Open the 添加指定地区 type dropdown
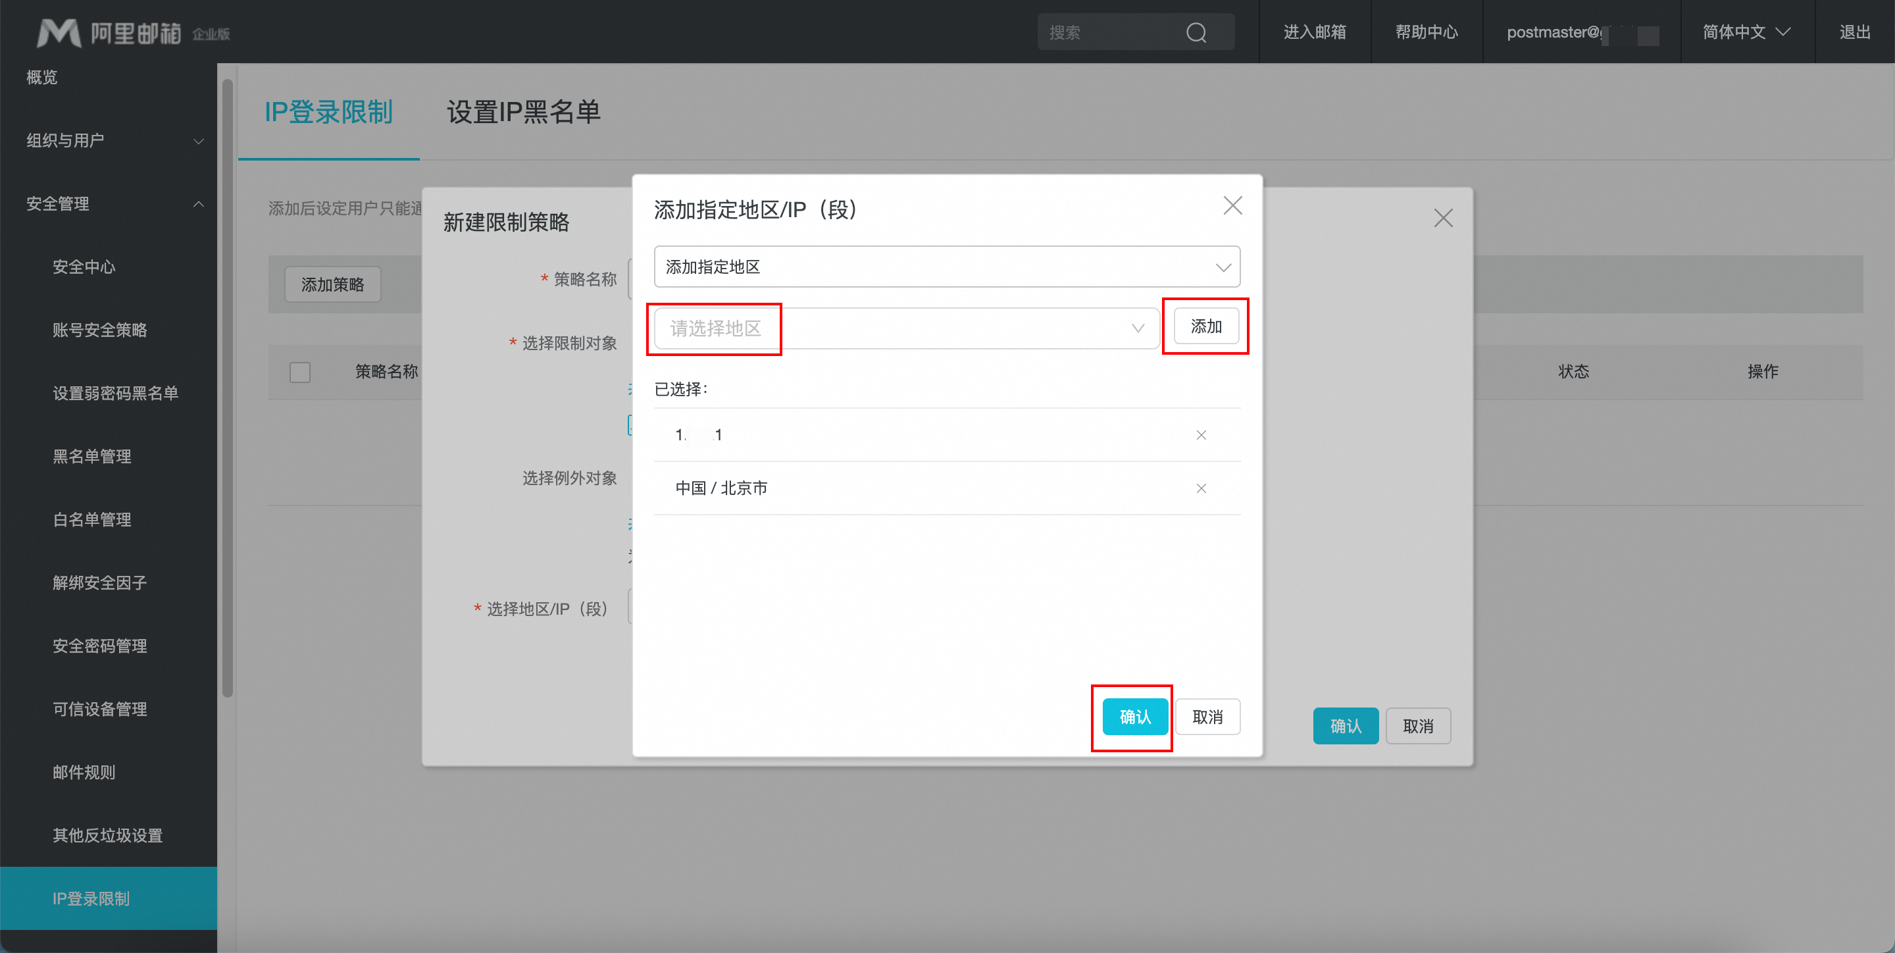 [946, 267]
